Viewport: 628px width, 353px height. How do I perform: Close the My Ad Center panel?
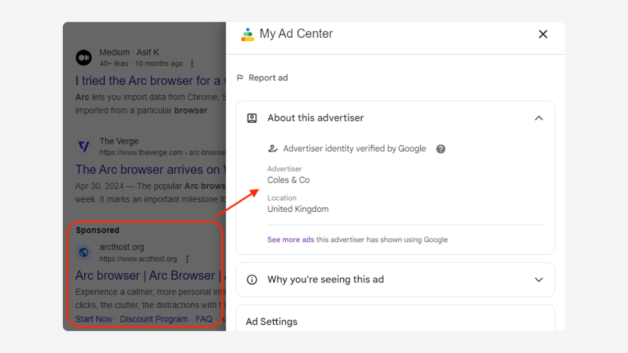coord(543,34)
